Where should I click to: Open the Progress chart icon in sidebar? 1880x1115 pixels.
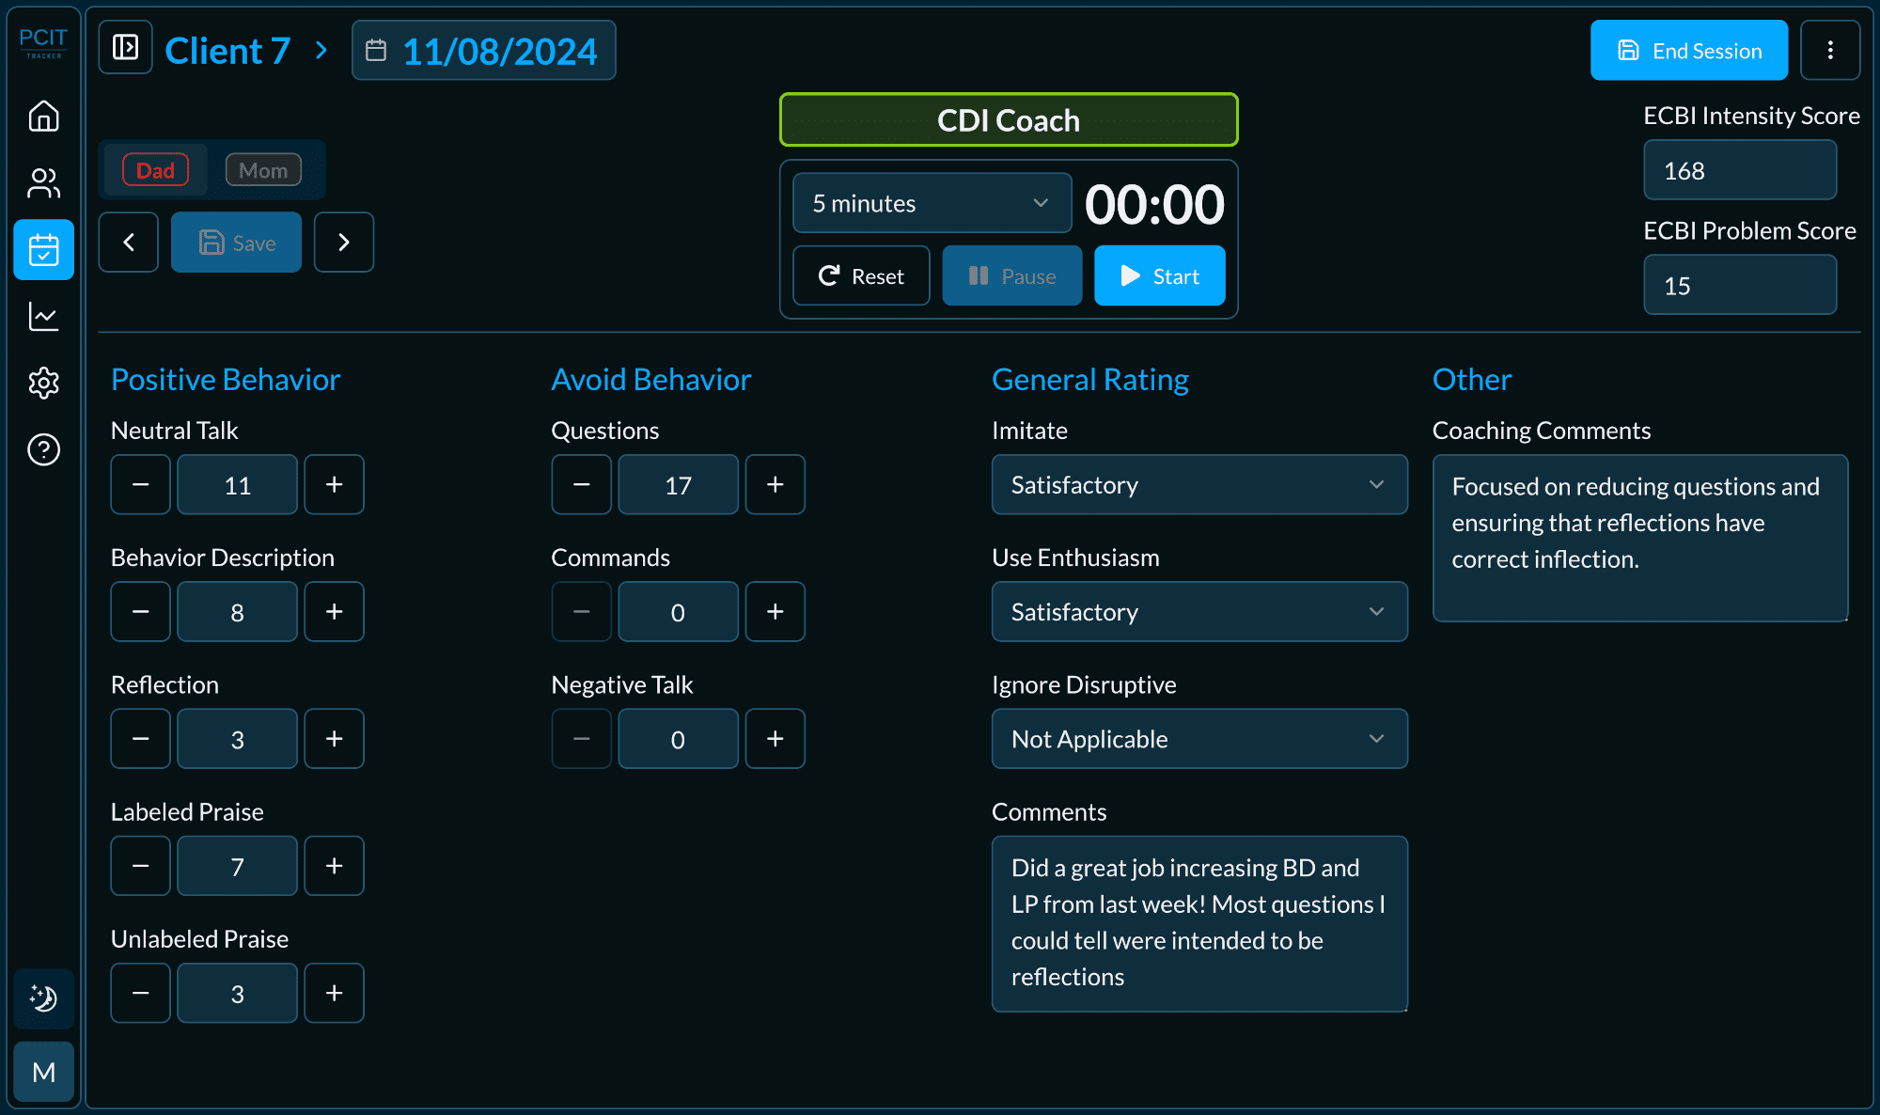point(43,317)
